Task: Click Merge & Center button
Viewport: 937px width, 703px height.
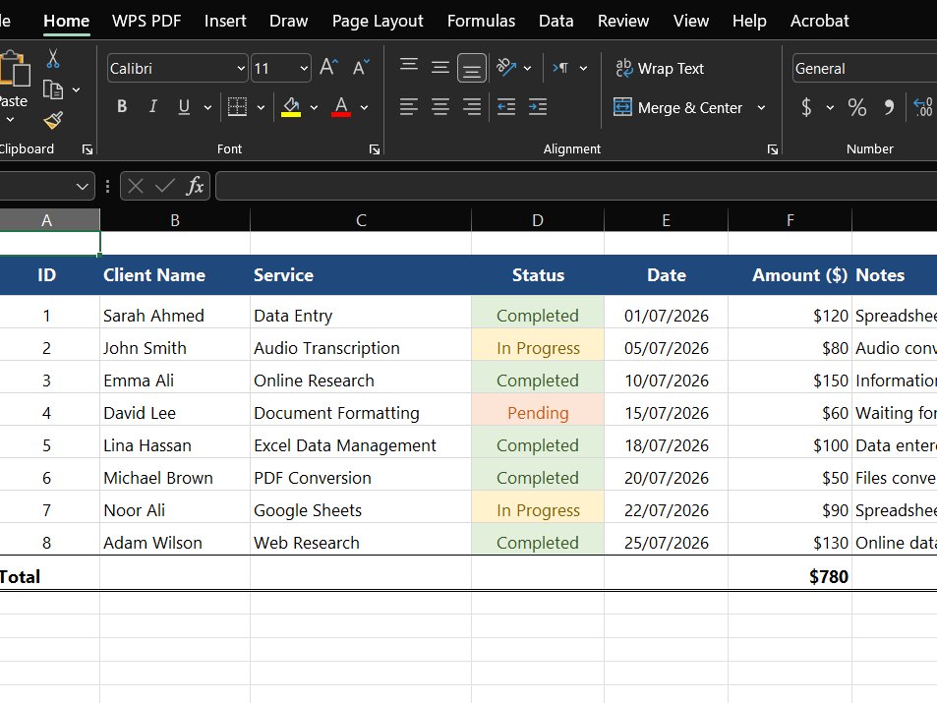Action: pyautogui.click(x=678, y=107)
